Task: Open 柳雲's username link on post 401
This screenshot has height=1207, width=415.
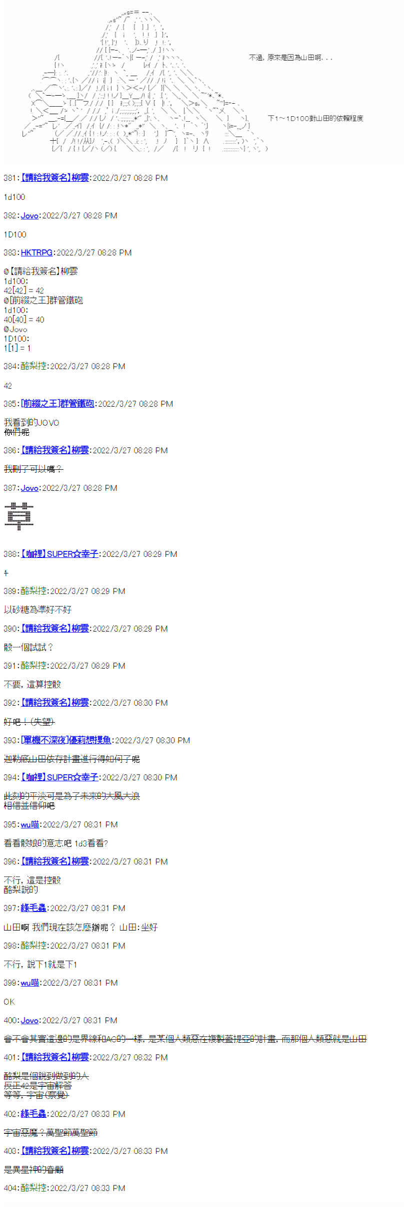Action: tap(55, 1057)
